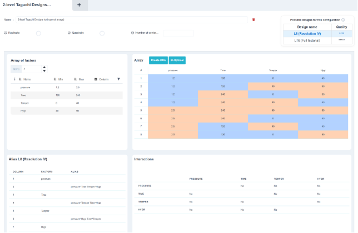Select the L16 (Full factorial) design row
This screenshot has height=233, width=358.
click(317, 40)
